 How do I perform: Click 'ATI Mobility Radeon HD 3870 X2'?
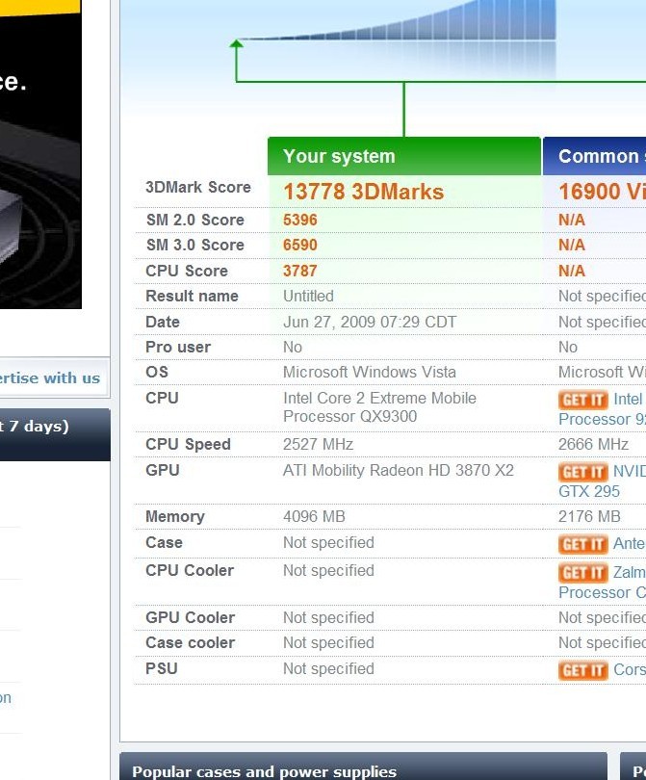coord(399,470)
